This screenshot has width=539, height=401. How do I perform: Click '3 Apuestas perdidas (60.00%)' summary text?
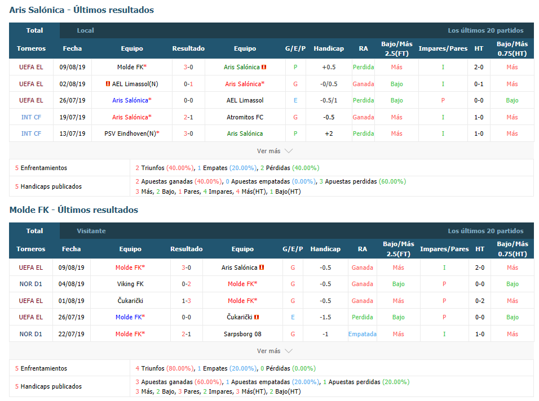[363, 181]
